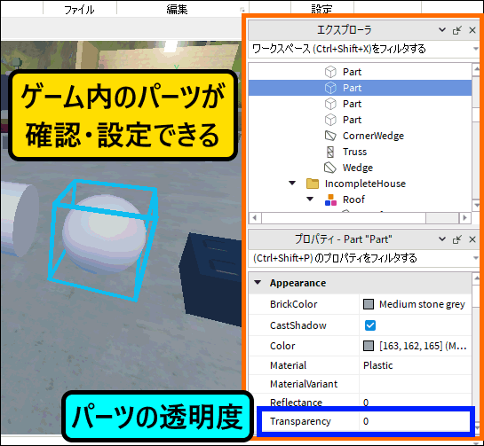The image size is (484, 446).
Task: Click the Roof model icon
Action: pos(330,200)
